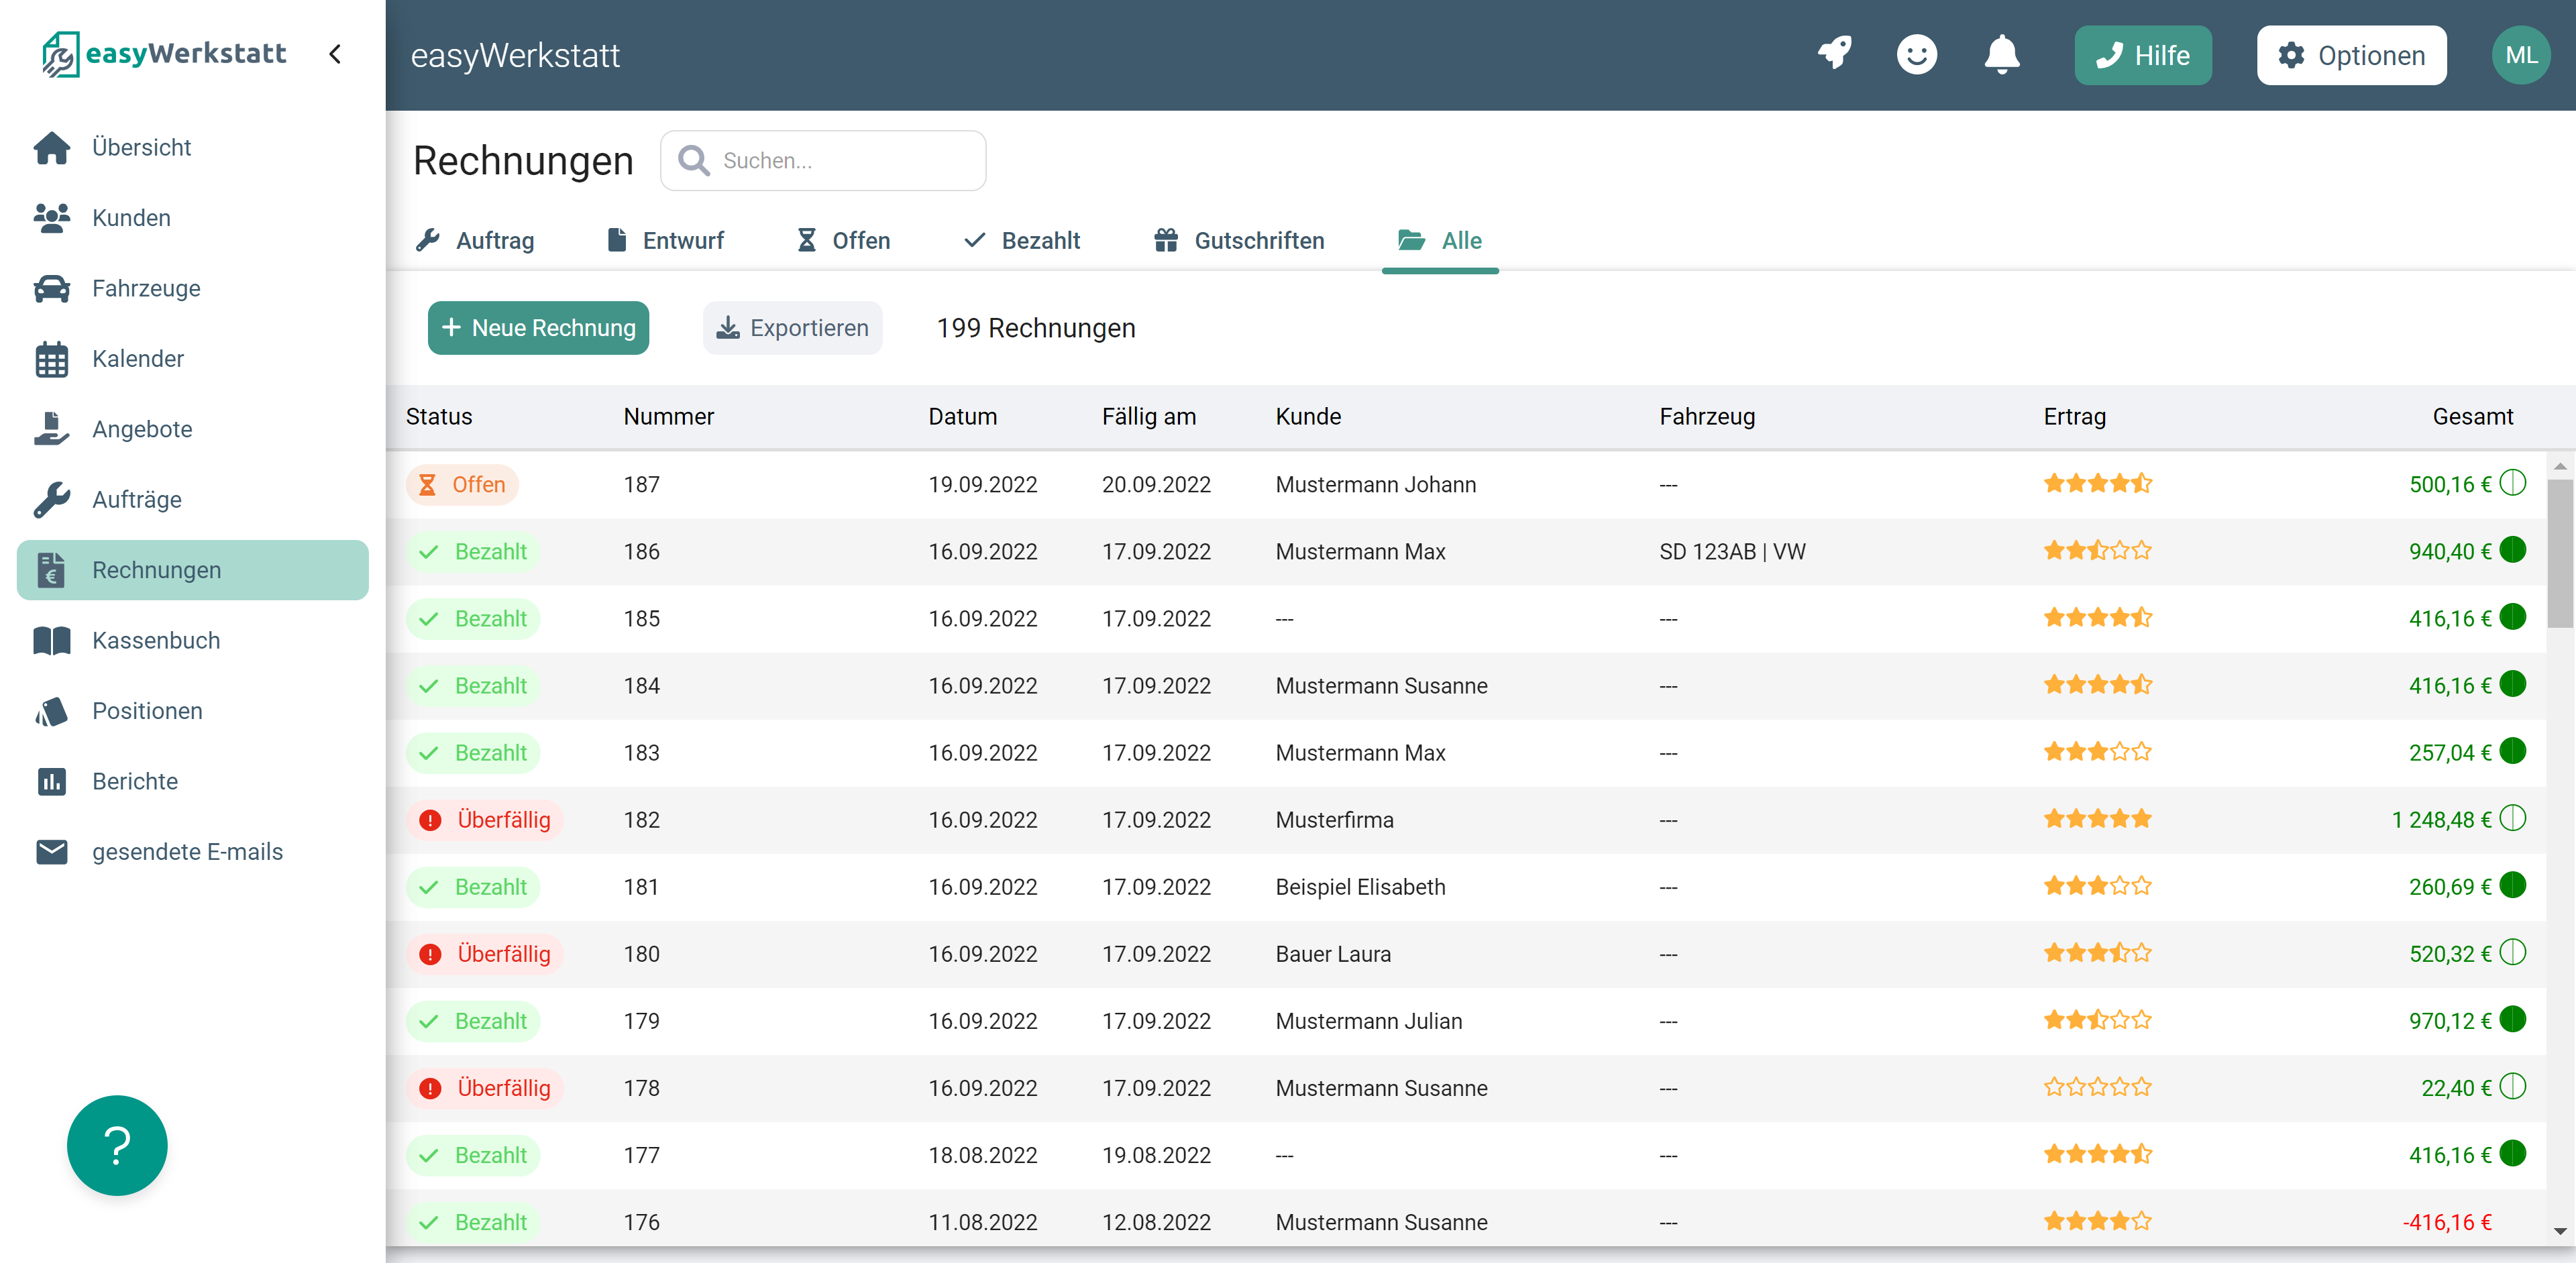Click the Neue Rechnung button
This screenshot has height=1263, width=2576.
[538, 328]
